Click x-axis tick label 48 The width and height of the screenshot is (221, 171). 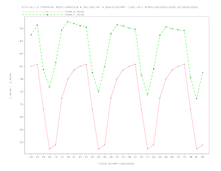click(129, 157)
